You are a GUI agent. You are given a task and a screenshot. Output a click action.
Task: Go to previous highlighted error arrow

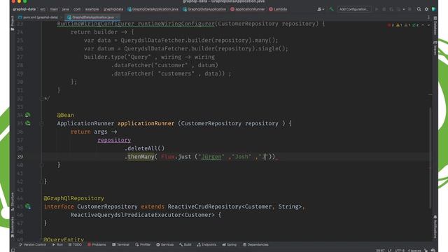(423, 25)
